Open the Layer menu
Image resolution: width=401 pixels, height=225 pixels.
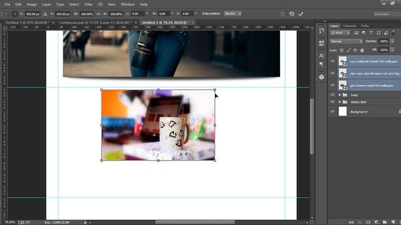coord(46,4)
